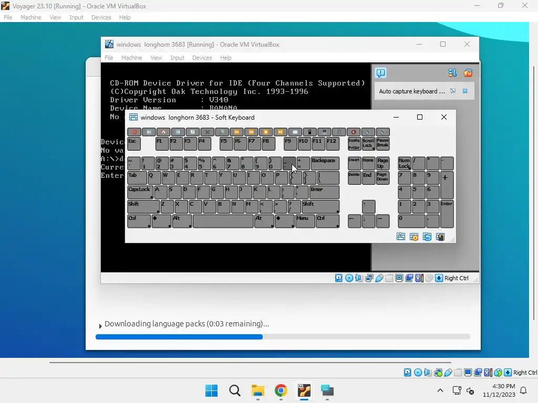Click the browser Home multimedia key icon

coord(163,132)
